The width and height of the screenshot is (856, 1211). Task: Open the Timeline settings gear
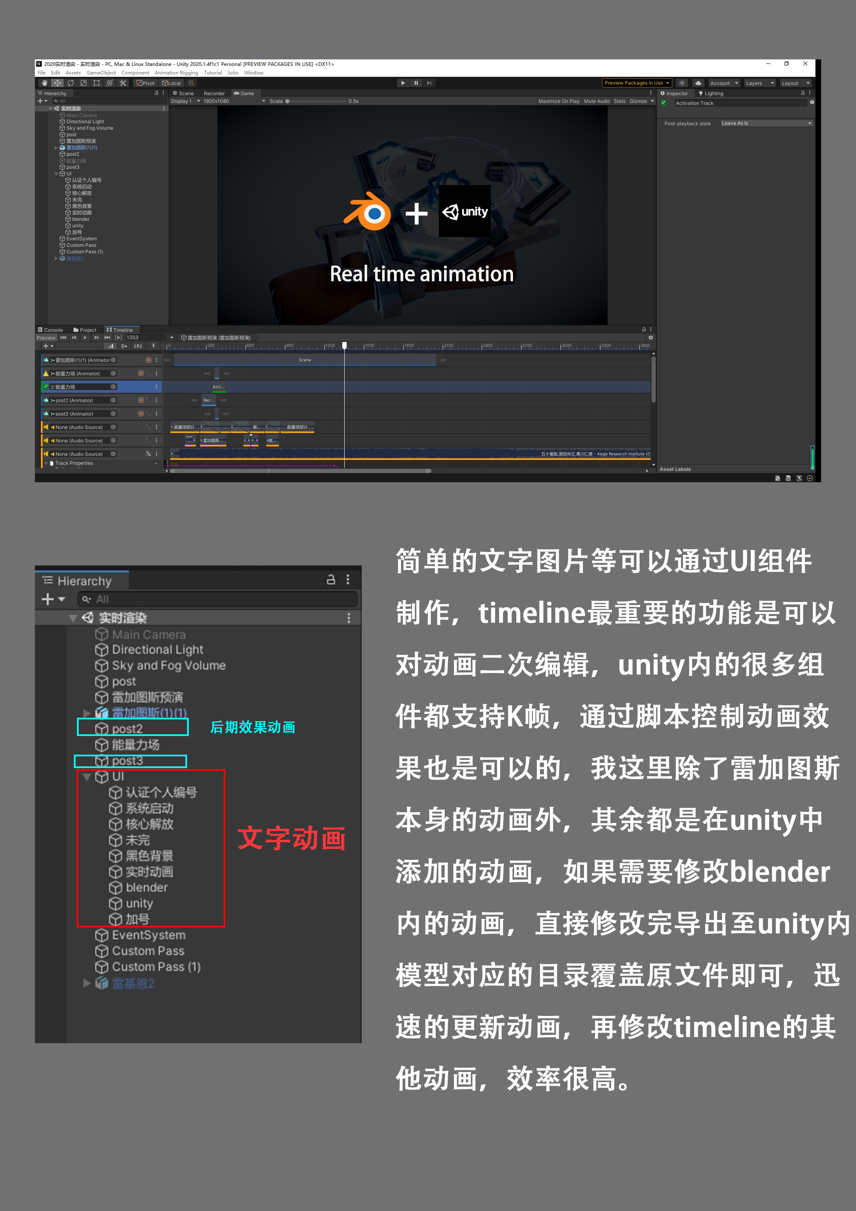point(650,338)
